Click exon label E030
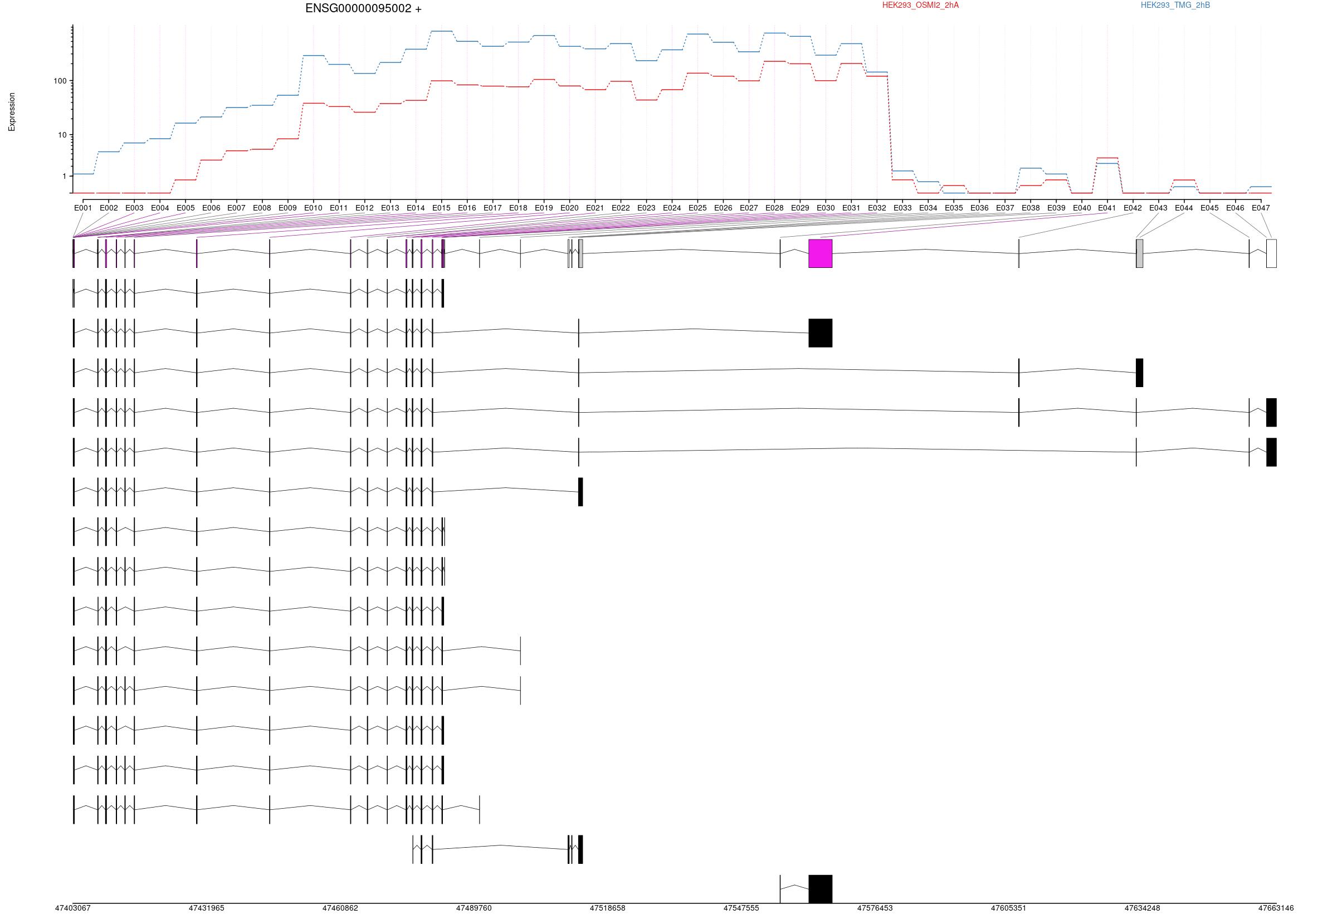The height and width of the screenshot is (919, 1337). pyautogui.click(x=826, y=208)
